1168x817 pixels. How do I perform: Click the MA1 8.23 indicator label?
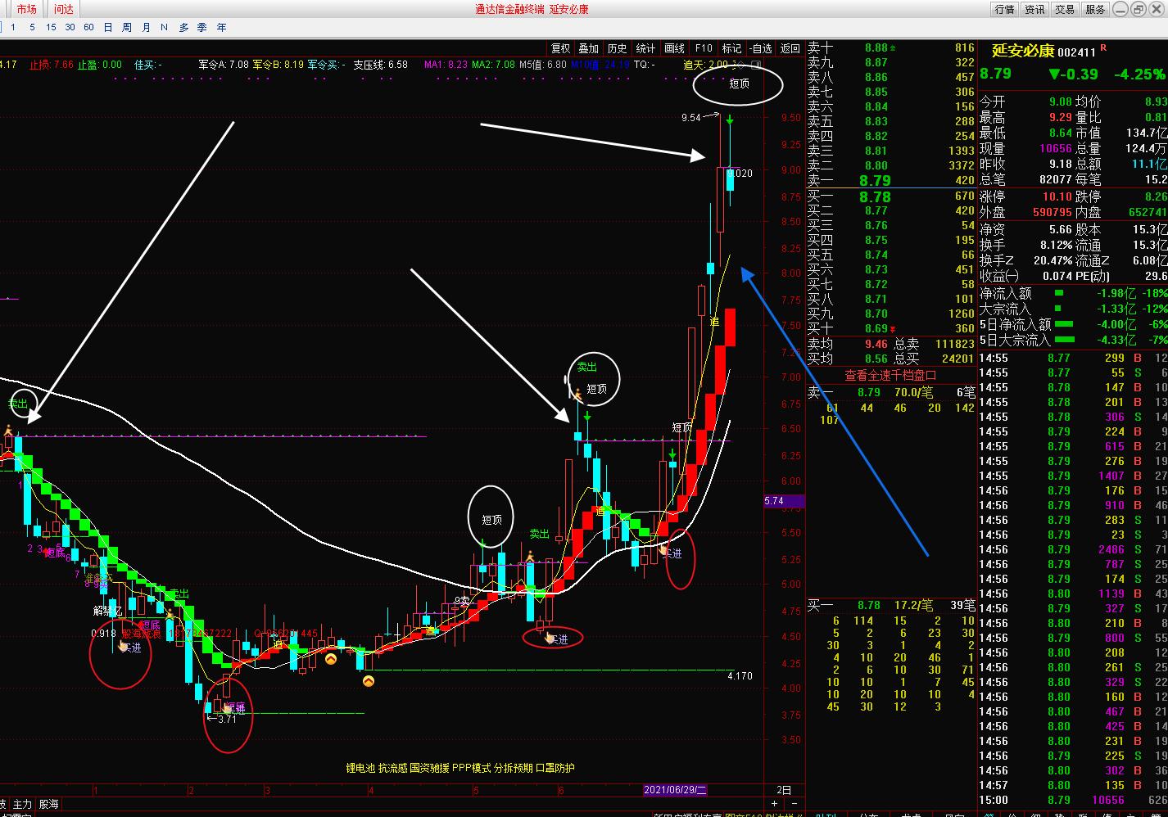pyautogui.click(x=446, y=65)
